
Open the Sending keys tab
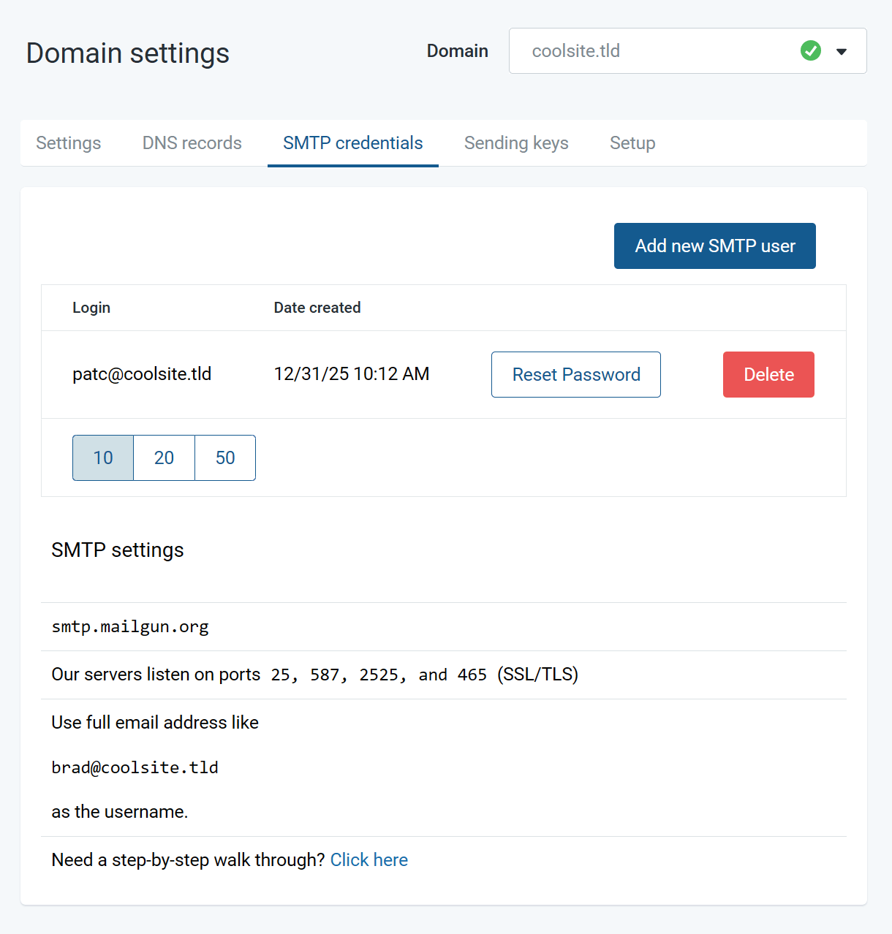tap(515, 143)
